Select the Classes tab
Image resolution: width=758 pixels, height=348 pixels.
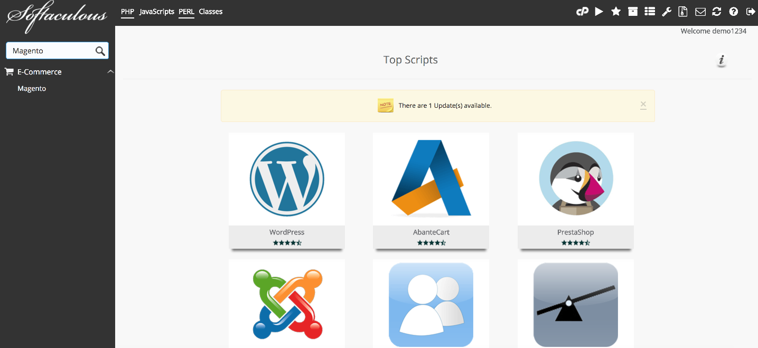211,12
